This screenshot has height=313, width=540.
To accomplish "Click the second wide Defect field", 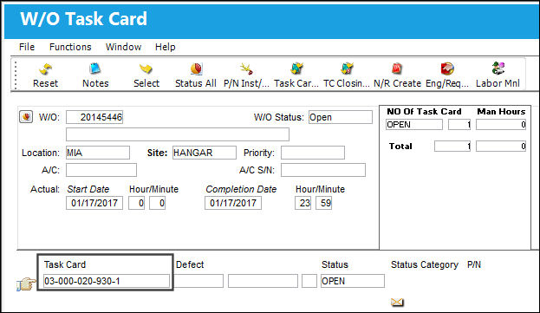I will 263,281.
